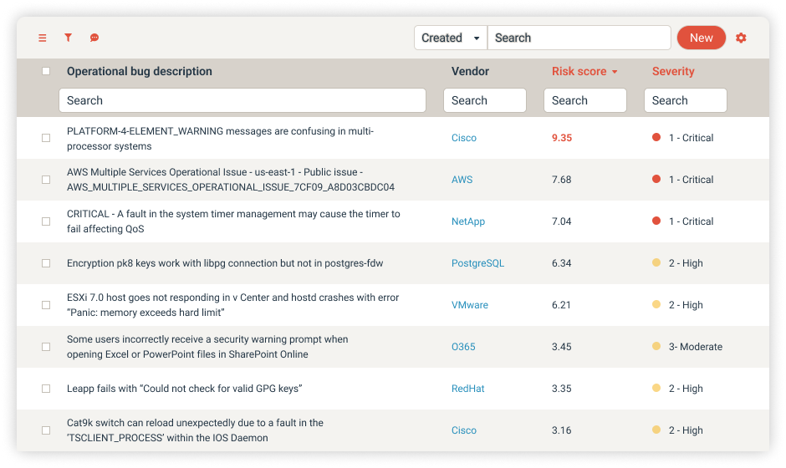Click the 6.21 risk score value
Image resolution: width=786 pixels, height=468 pixels.
561,305
